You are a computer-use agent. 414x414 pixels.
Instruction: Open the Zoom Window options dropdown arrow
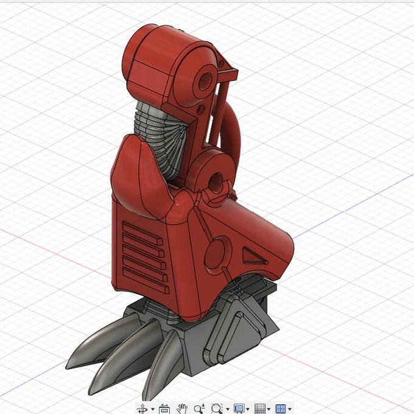[x=227, y=410]
